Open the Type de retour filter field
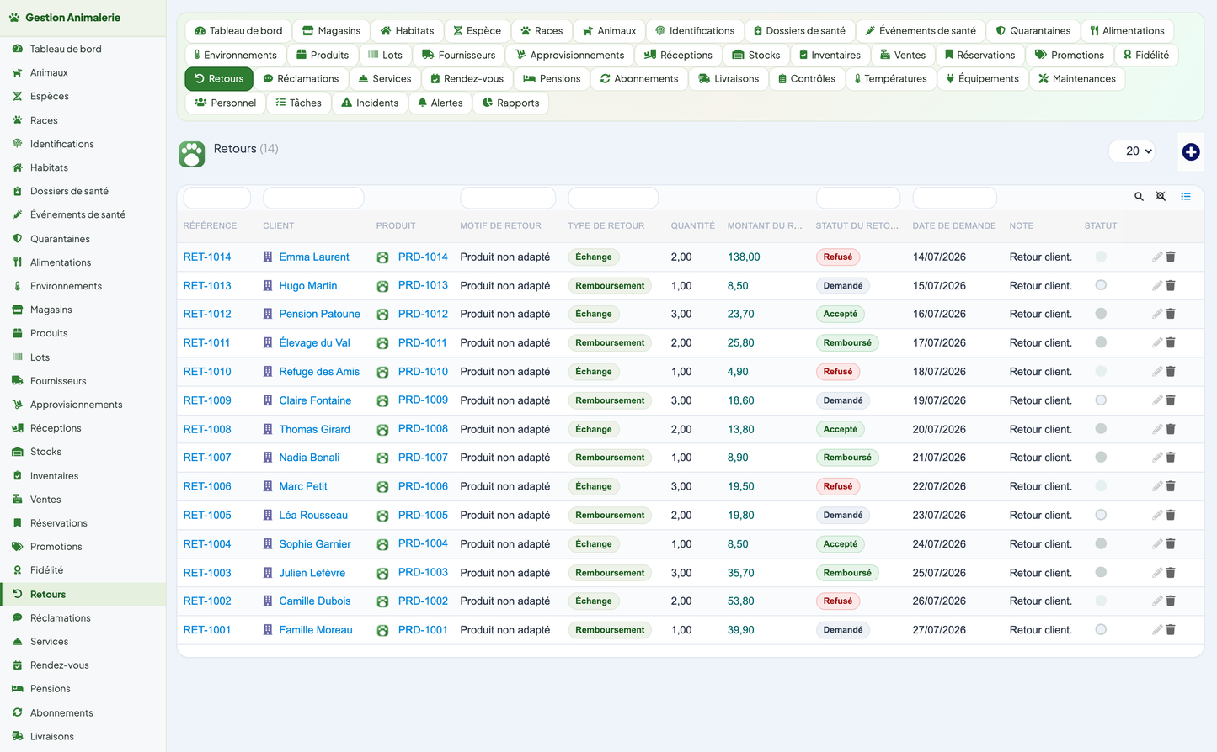The width and height of the screenshot is (1217, 752). 613,198
